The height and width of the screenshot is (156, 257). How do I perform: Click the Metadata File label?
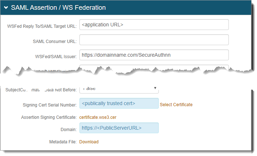(62, 142)
